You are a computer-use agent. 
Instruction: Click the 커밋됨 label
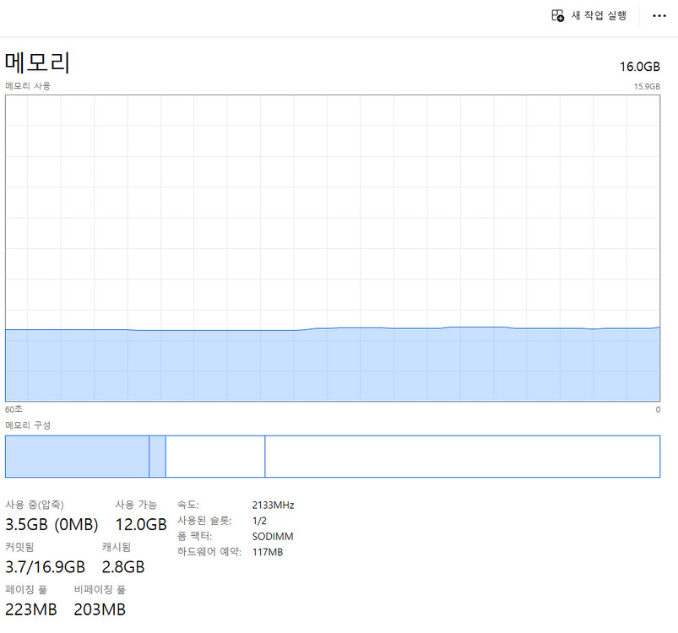(x=19, y=547)
